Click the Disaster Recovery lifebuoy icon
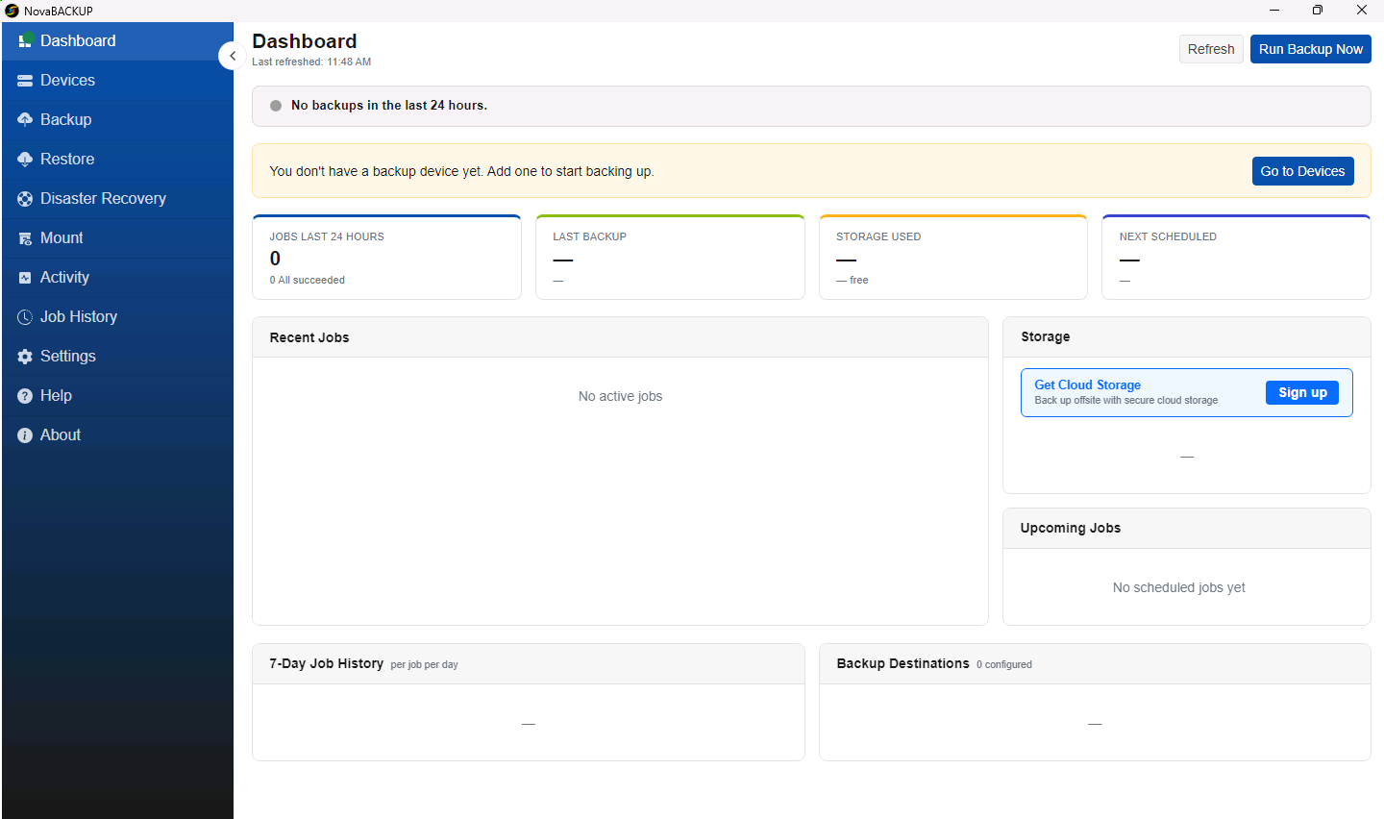Viewport: 1384px width, 819px height. (25, 199)
